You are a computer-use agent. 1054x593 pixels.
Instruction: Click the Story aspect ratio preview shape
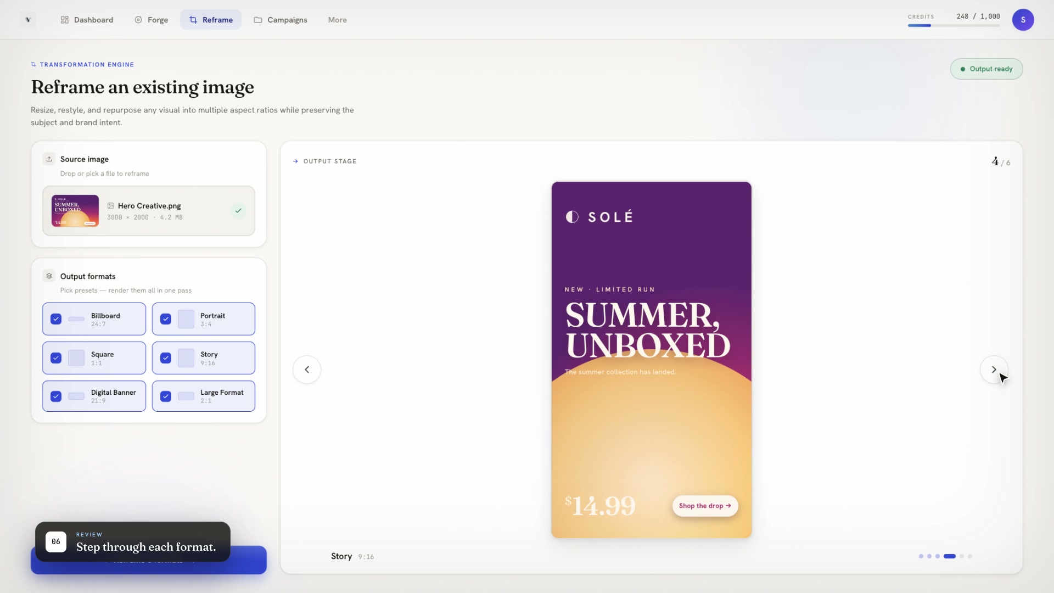[186, 358]
